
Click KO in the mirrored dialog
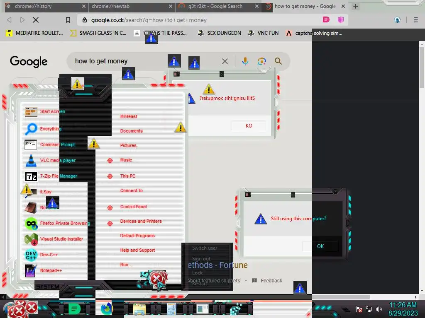coord(249,126)
